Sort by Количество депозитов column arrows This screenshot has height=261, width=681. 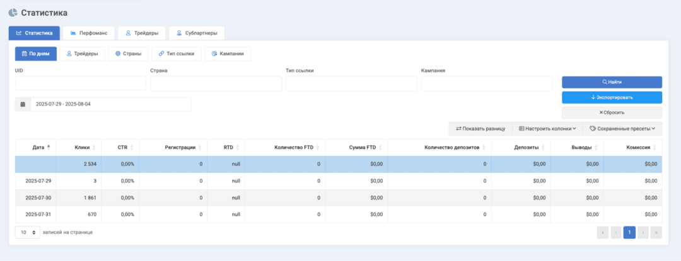click(484, 148)
